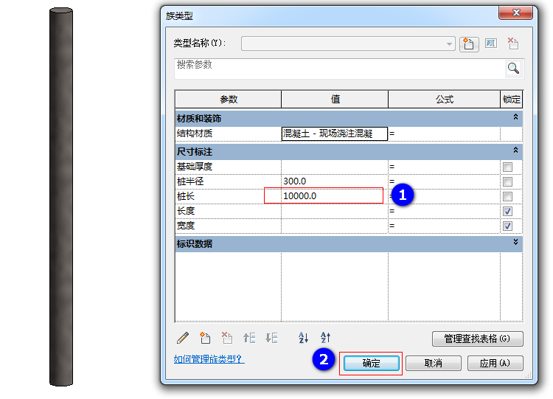Toggle lock checkbox for 基础厚度
The height and width of the screenshot is (399, 553).
[507, 167]
